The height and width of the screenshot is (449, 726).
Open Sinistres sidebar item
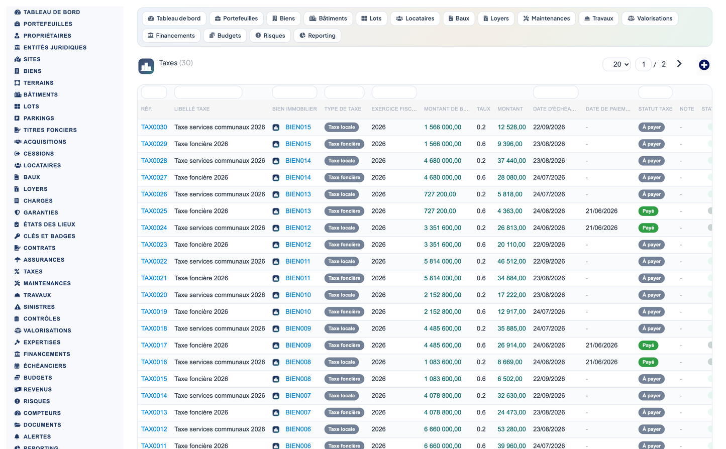pyautogui.click(x=35, y=307)
